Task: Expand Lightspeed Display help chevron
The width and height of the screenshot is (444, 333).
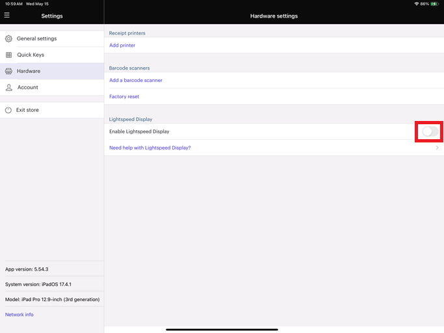Action: (437, 148)
